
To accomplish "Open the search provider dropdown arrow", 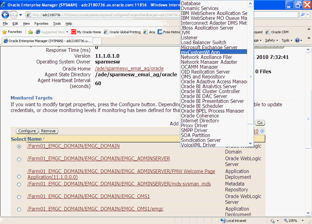I will pos(308,15).
